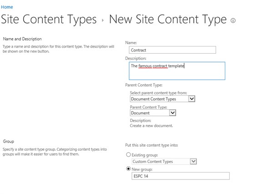Viewport: 273px width, 194px height.
Task: Click the Home link
Action: (7, 7)
